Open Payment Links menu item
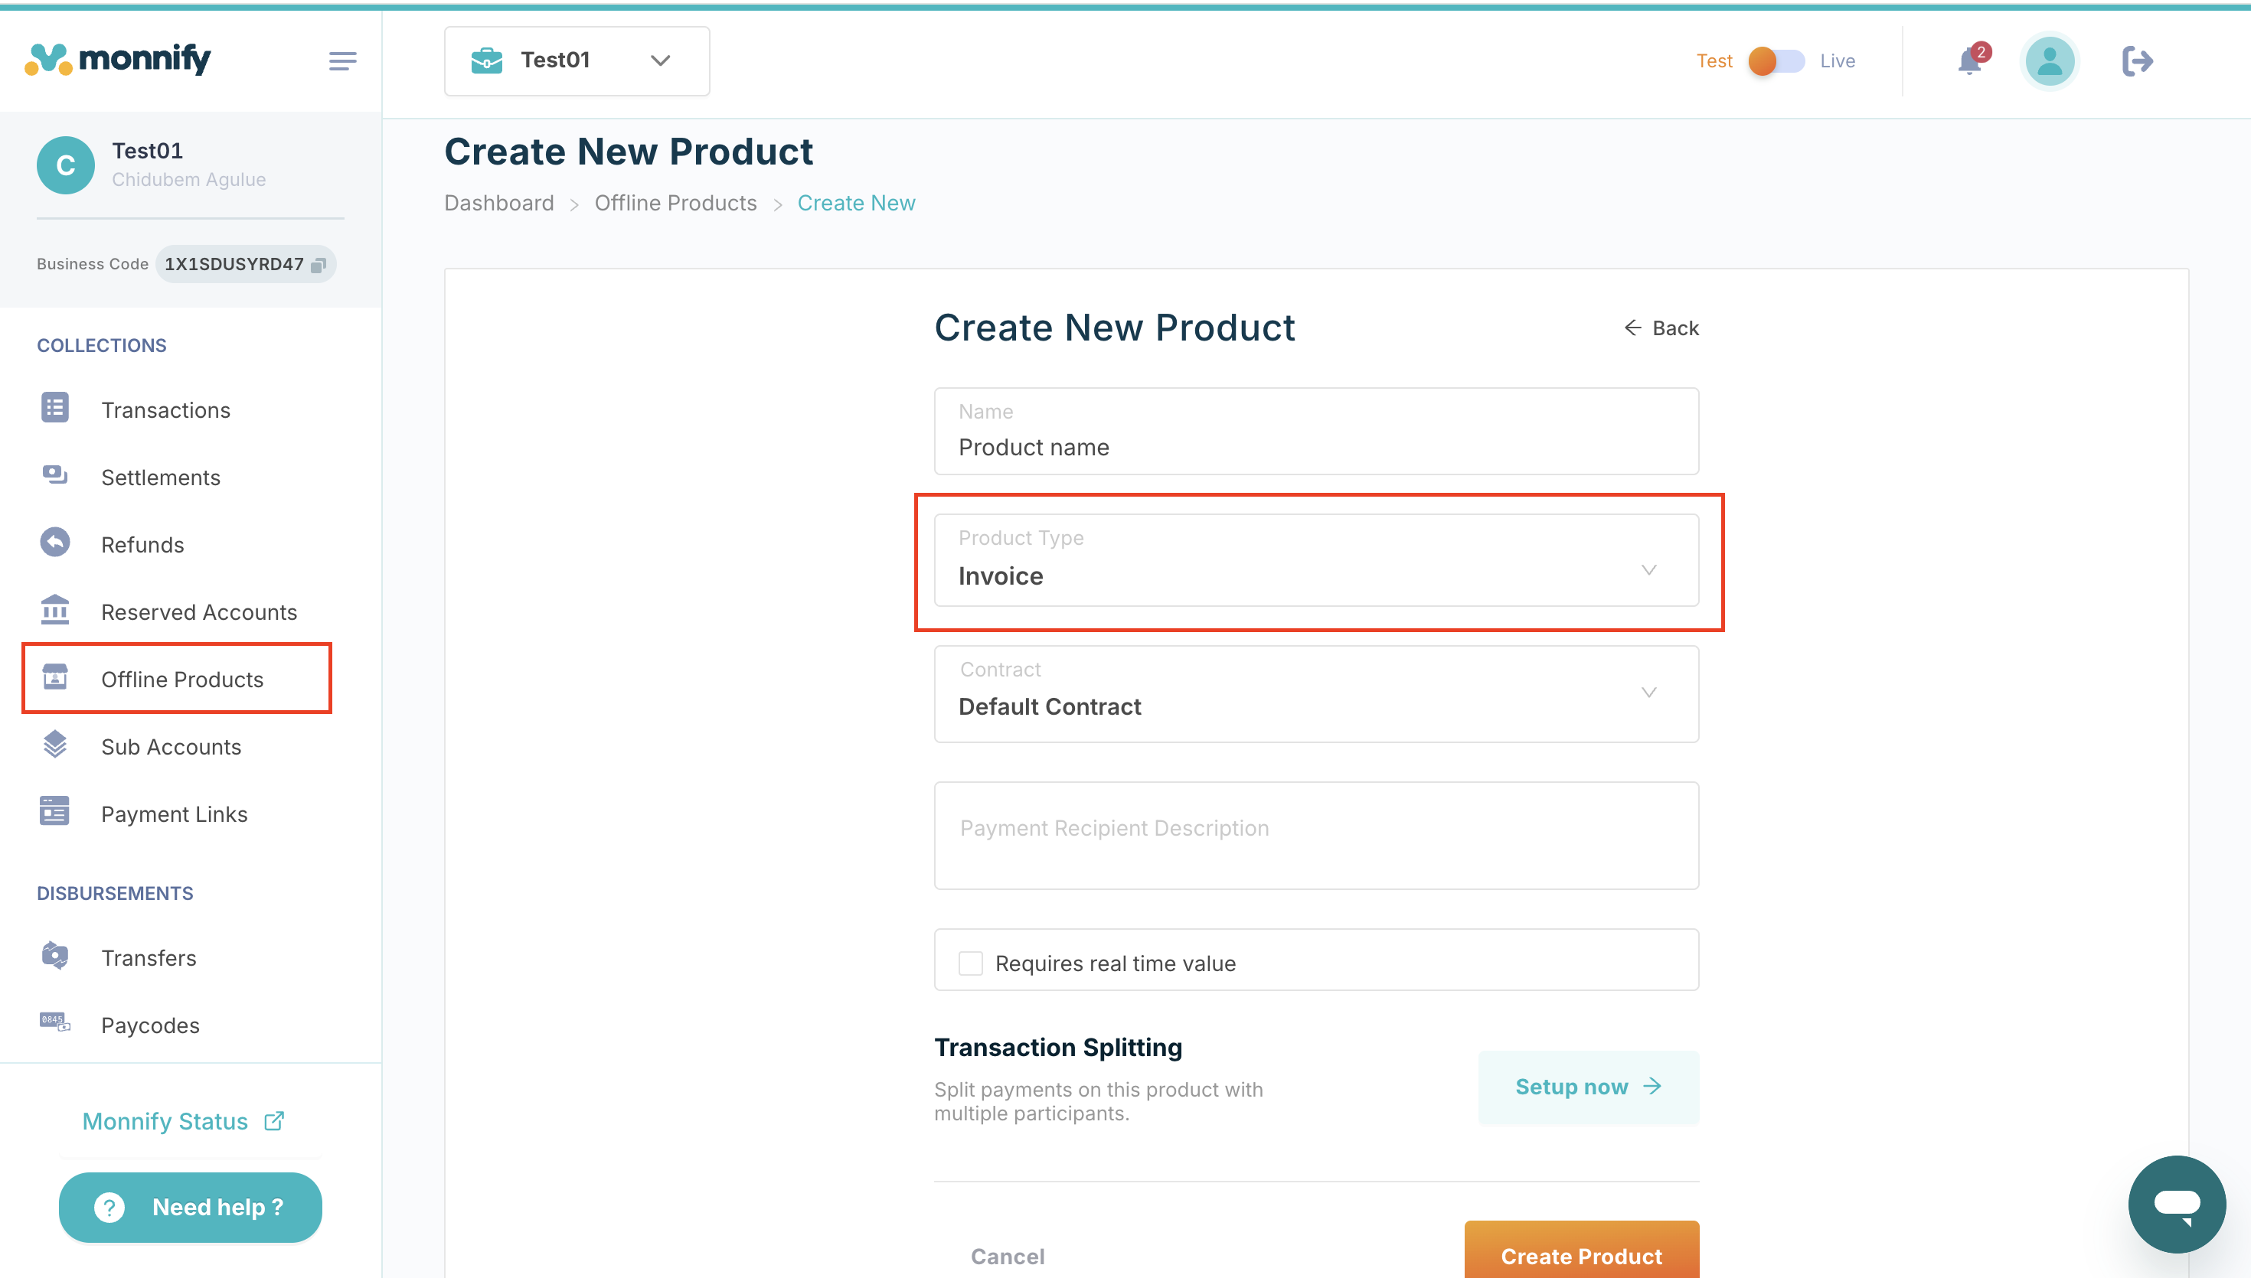Viewport: 2251px width, 1278px height. (174, 813)
